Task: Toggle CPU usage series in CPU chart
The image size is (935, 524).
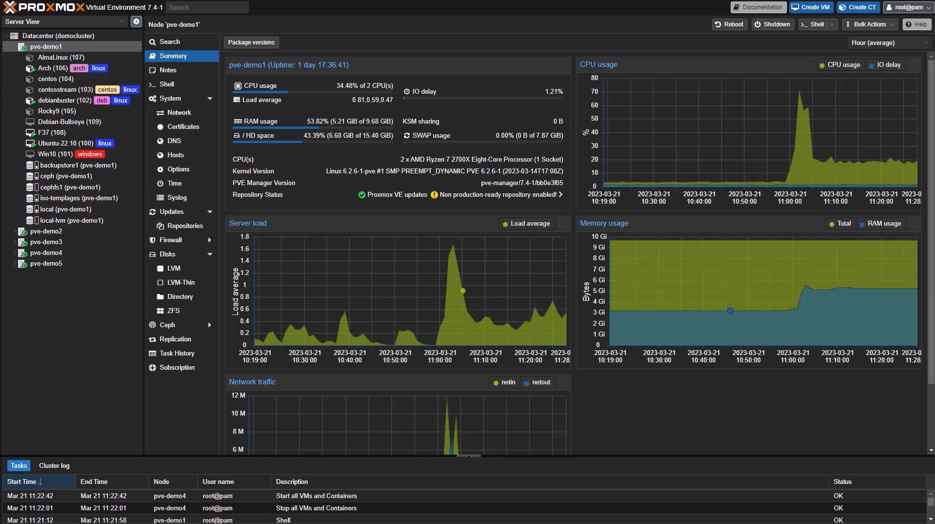Action: pos(840,64)
